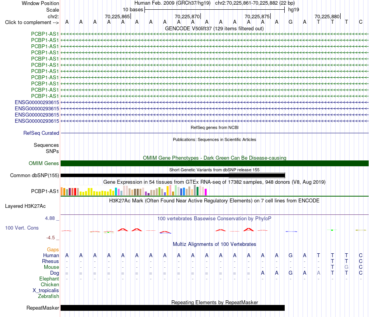
Task: Click the 100 Vert. Cons label
Action: (x=22, y=228)
